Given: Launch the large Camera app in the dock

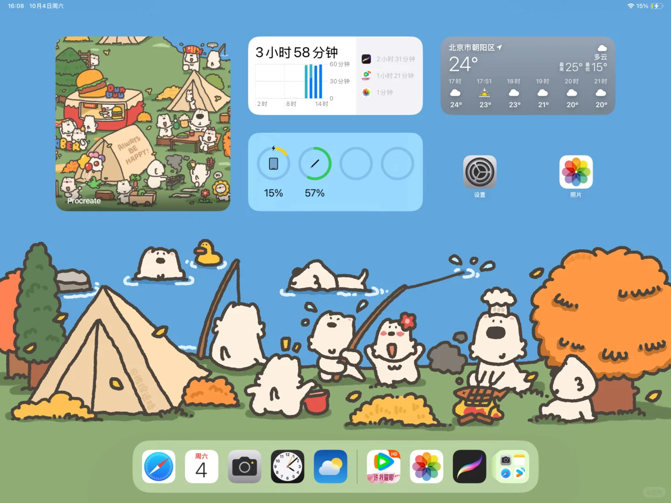Looking at the screenshot, I should [x=245, y=467].
